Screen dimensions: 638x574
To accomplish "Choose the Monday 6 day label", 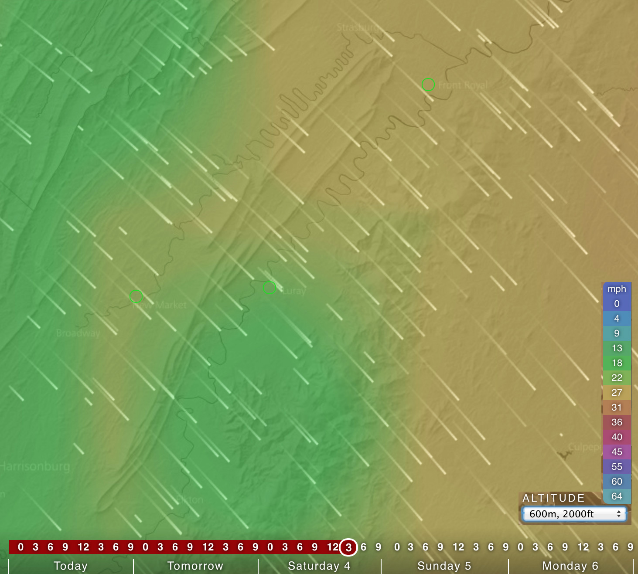I will 570,566.
